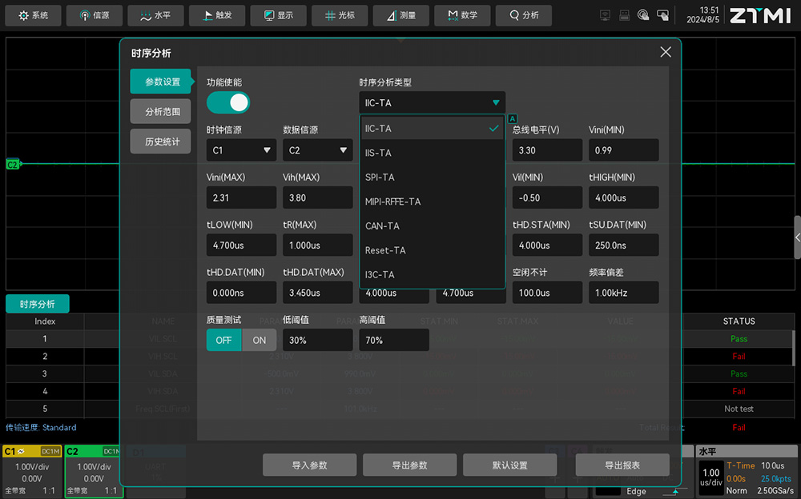This screenshot has height=499, width=801.
Task: Collapse the 时序分析类型 IIC-TA combo box
Action: (x=432, y=102)
